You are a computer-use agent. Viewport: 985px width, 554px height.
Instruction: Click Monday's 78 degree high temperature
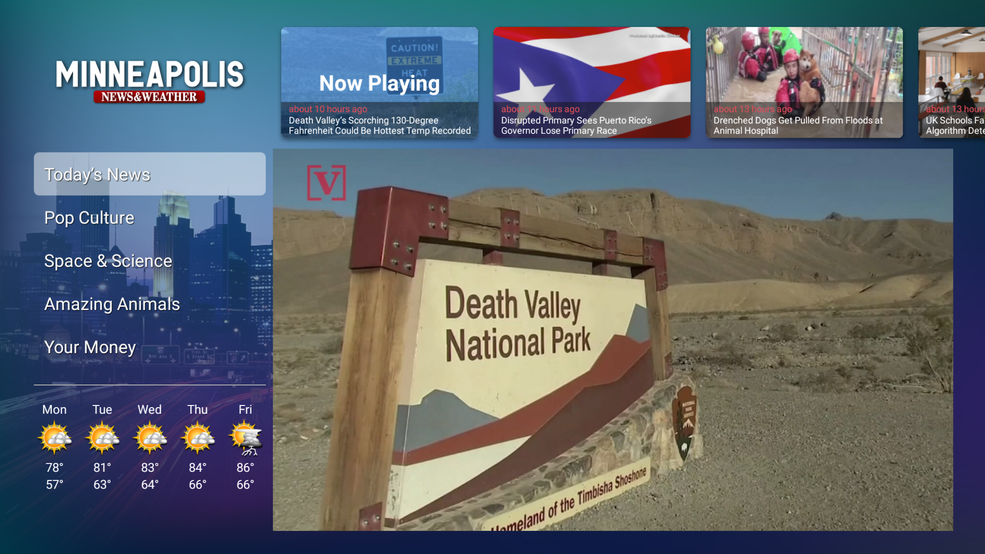pos(54,467)
